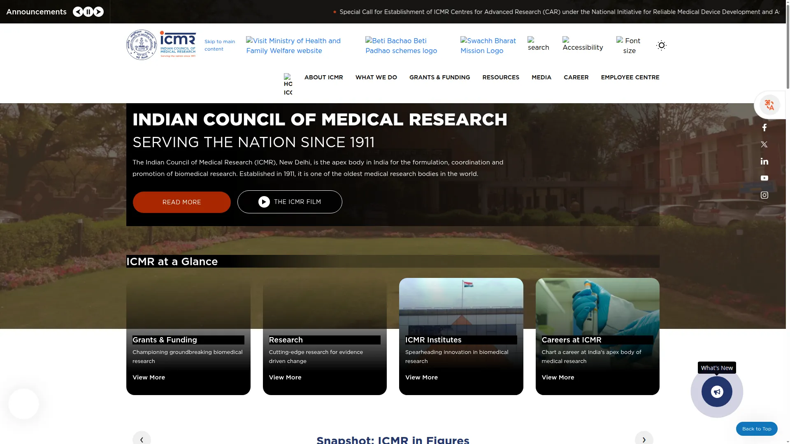
Task: Open the search icon
Action: coord(538,44)
